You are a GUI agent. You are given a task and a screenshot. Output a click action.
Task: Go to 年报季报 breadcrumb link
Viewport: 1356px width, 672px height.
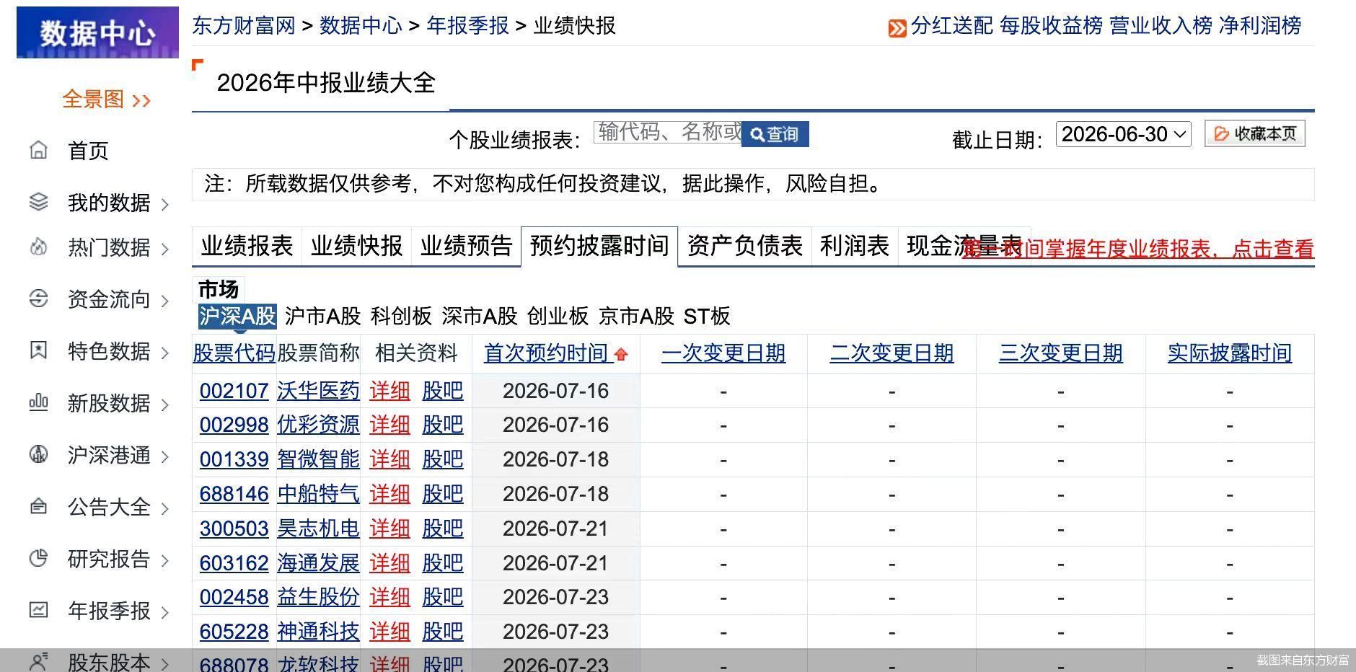pos(467,25)
